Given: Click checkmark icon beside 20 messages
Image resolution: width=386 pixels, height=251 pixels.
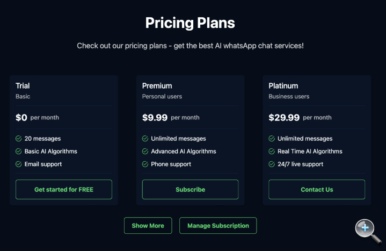Looking at the screenshot, I should tap(19, 139).
